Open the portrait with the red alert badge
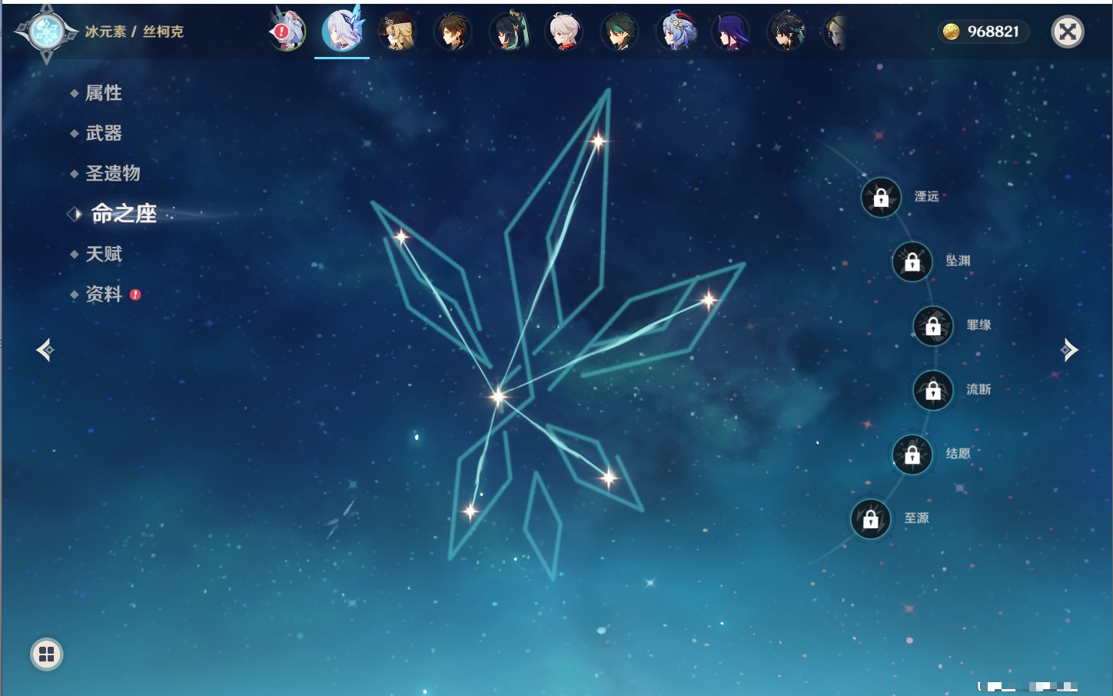 pos(287,32)
